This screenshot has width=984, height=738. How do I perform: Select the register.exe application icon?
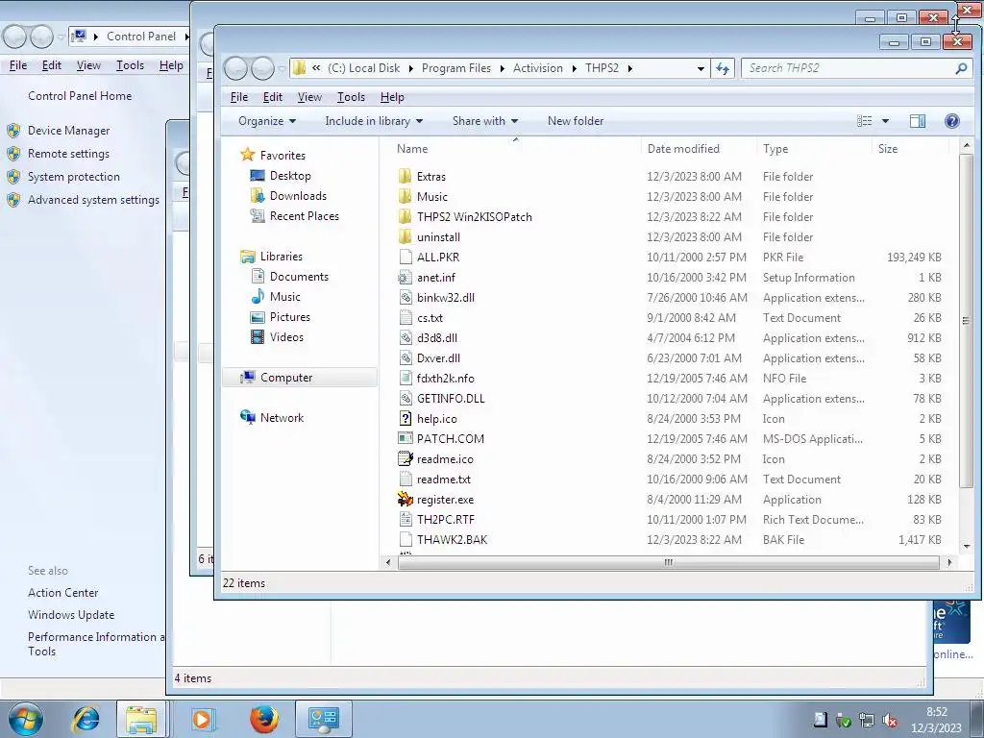click(x=406, y=499)
